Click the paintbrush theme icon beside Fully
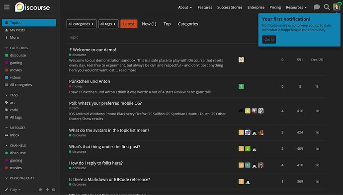Image resolution: width=343 pixels, height=195 pixels. pos(6,190)
